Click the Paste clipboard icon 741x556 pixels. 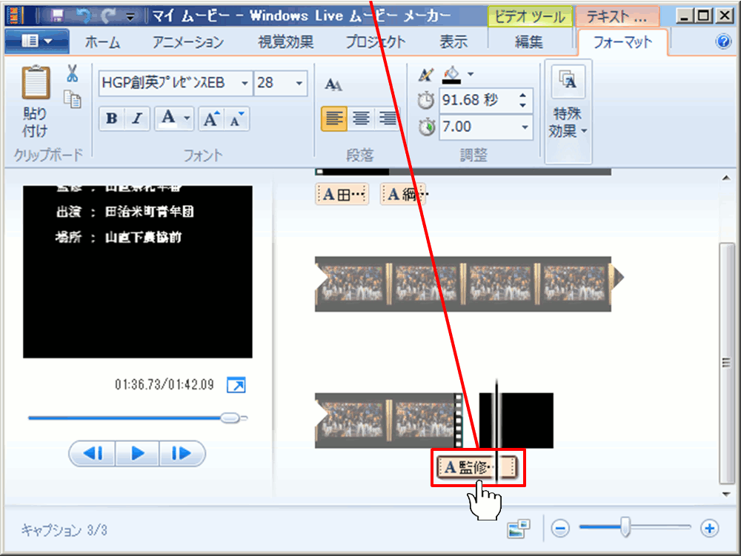tap(36, 83)
